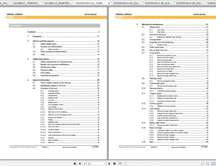The image size is (216, 166).
Task: Click the Contents heading banner
Action: [54, 26]
